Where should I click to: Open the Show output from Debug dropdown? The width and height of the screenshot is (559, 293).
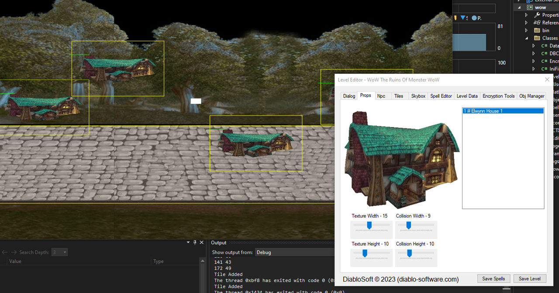point(294,252)
